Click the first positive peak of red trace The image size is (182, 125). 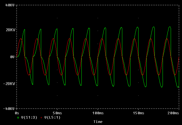(21, 38)
